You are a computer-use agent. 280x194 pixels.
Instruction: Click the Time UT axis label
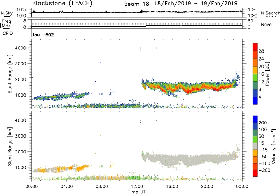click(137, 192)
